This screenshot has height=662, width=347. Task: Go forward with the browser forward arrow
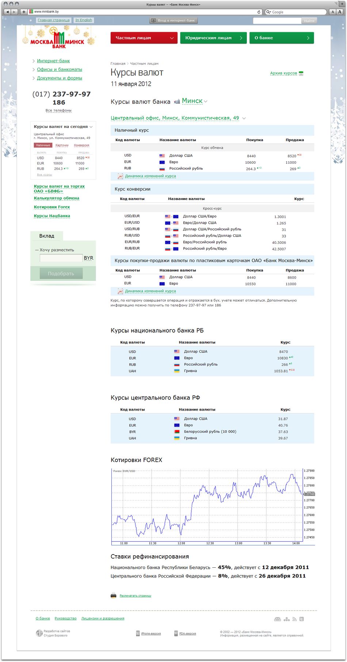click(x=15, y=12)
